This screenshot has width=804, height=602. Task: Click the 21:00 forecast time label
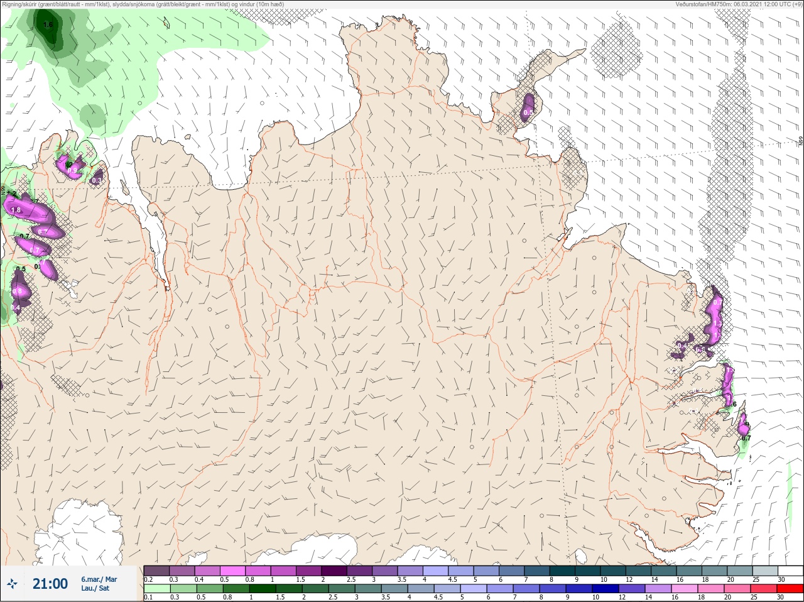click(x=50, y=584)
